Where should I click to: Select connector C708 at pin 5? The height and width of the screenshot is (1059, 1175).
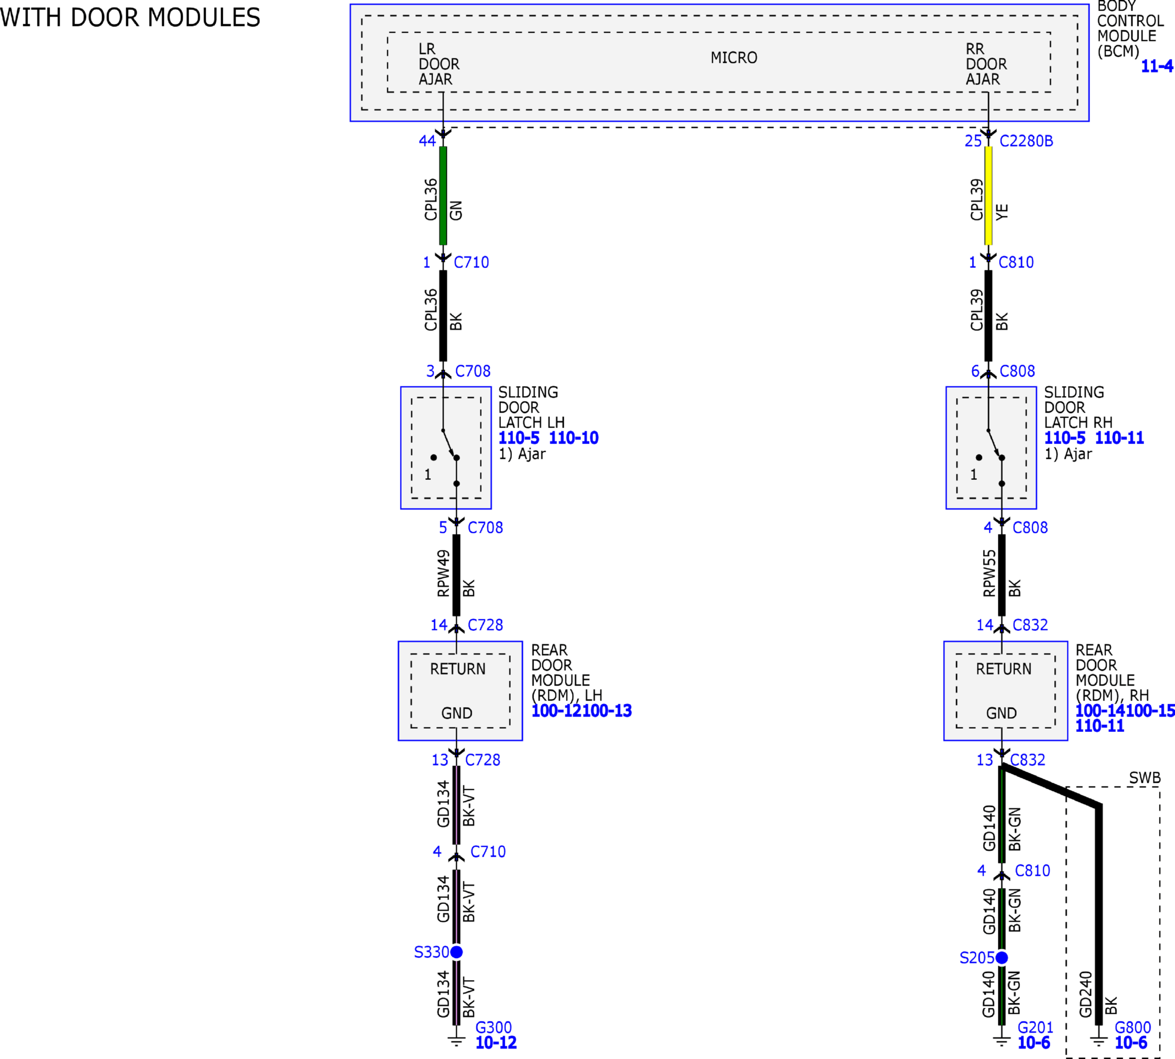[485, 528]
